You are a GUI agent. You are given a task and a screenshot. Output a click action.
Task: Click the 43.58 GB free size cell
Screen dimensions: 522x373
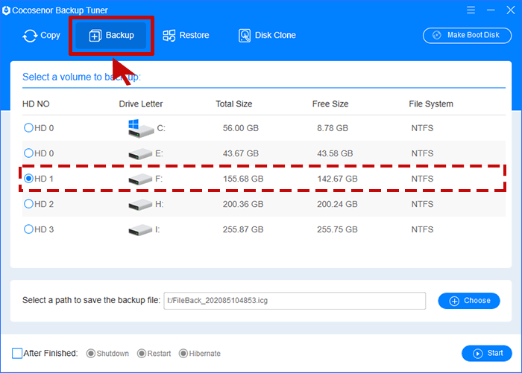(x=335, y=153)
